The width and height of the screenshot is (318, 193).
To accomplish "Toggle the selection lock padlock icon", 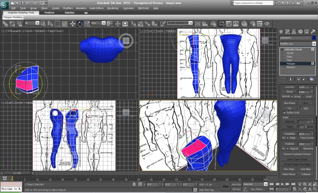I will (x=133, y=184).
